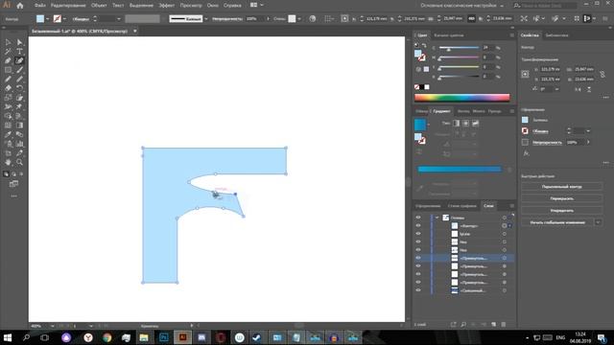Screen dimensions: 614x345
Task: Click the blue gradient slider bar in Gradient panel
Action: click(460, 169)
